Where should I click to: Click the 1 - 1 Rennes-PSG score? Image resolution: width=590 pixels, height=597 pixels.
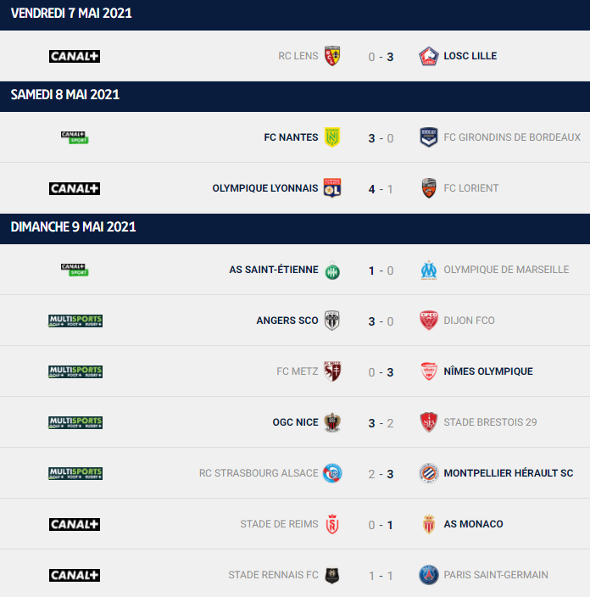point(381,576)
